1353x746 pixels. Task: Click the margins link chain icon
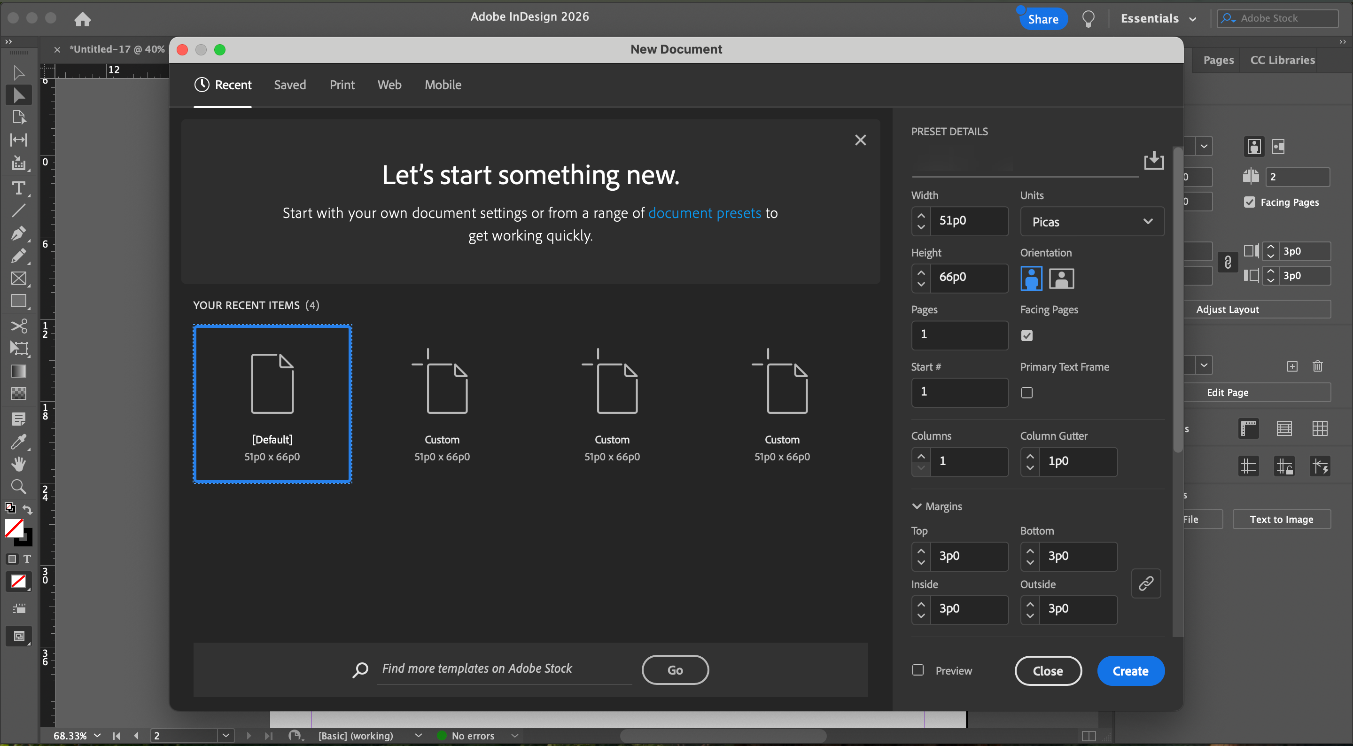1145,583
